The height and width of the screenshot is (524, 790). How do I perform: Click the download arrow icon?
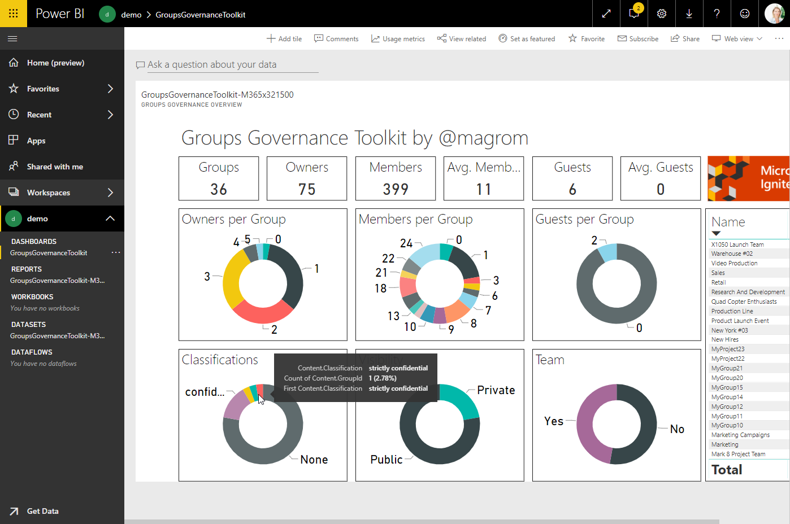689,14
